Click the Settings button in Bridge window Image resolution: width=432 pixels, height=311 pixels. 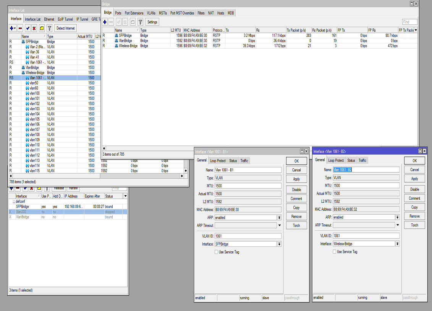click(152, 22)
